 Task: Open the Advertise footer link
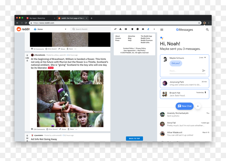(x=131, y=36)
